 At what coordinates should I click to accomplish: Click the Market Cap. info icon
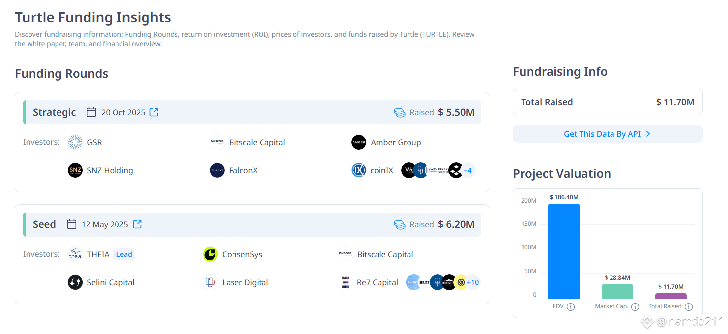[x=635, y=306]
